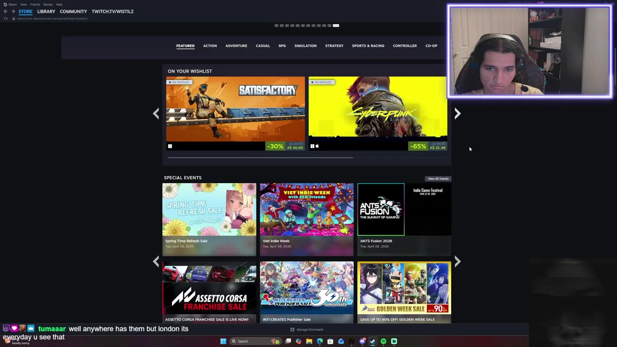Select the RPG category tab
The width and height of the screenshot is (617, 347).
(282, 46)
